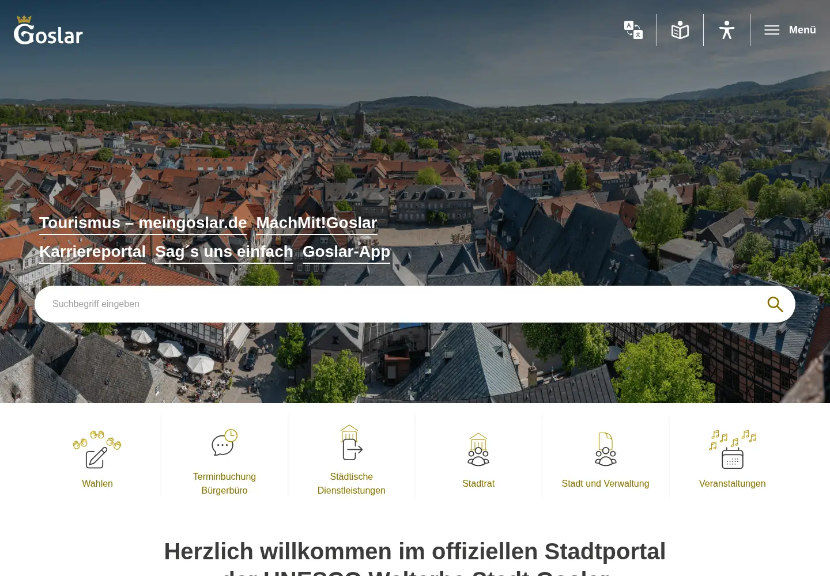Click the Terminbuchung speech bubble icon
The width and height of the screenshot is (830, 576).
[x=224, y=442]
